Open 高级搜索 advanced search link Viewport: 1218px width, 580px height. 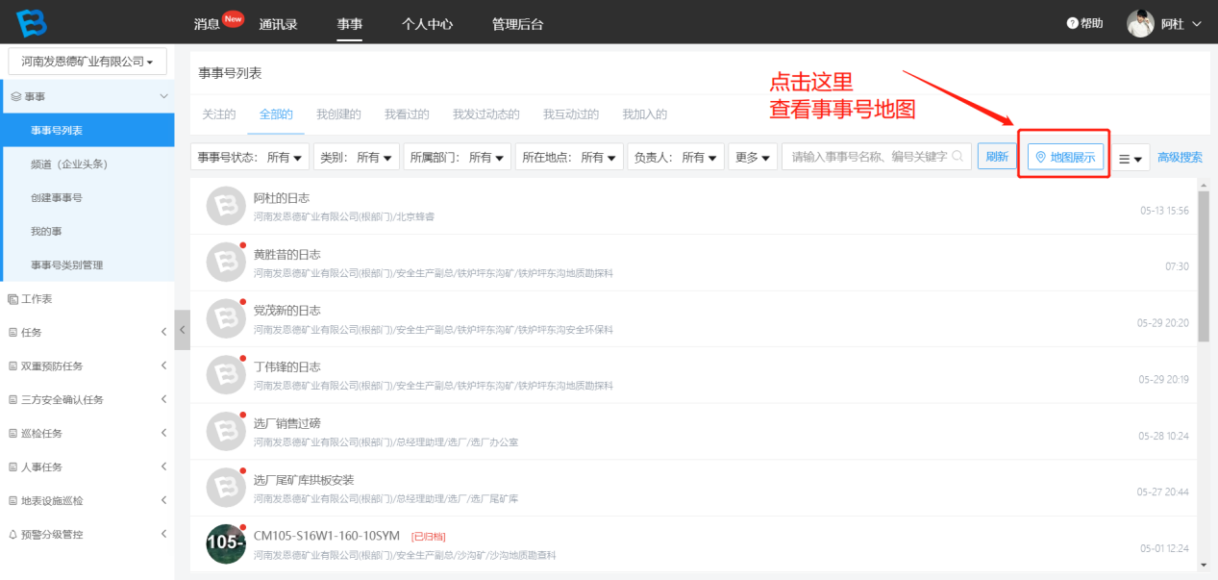[x=1180, y=158]
